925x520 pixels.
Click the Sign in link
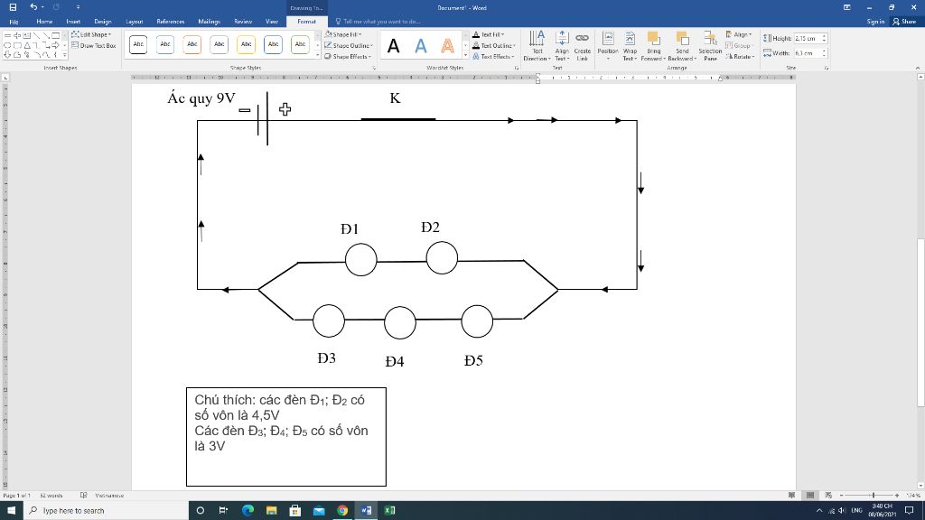[x=875, y=22]
